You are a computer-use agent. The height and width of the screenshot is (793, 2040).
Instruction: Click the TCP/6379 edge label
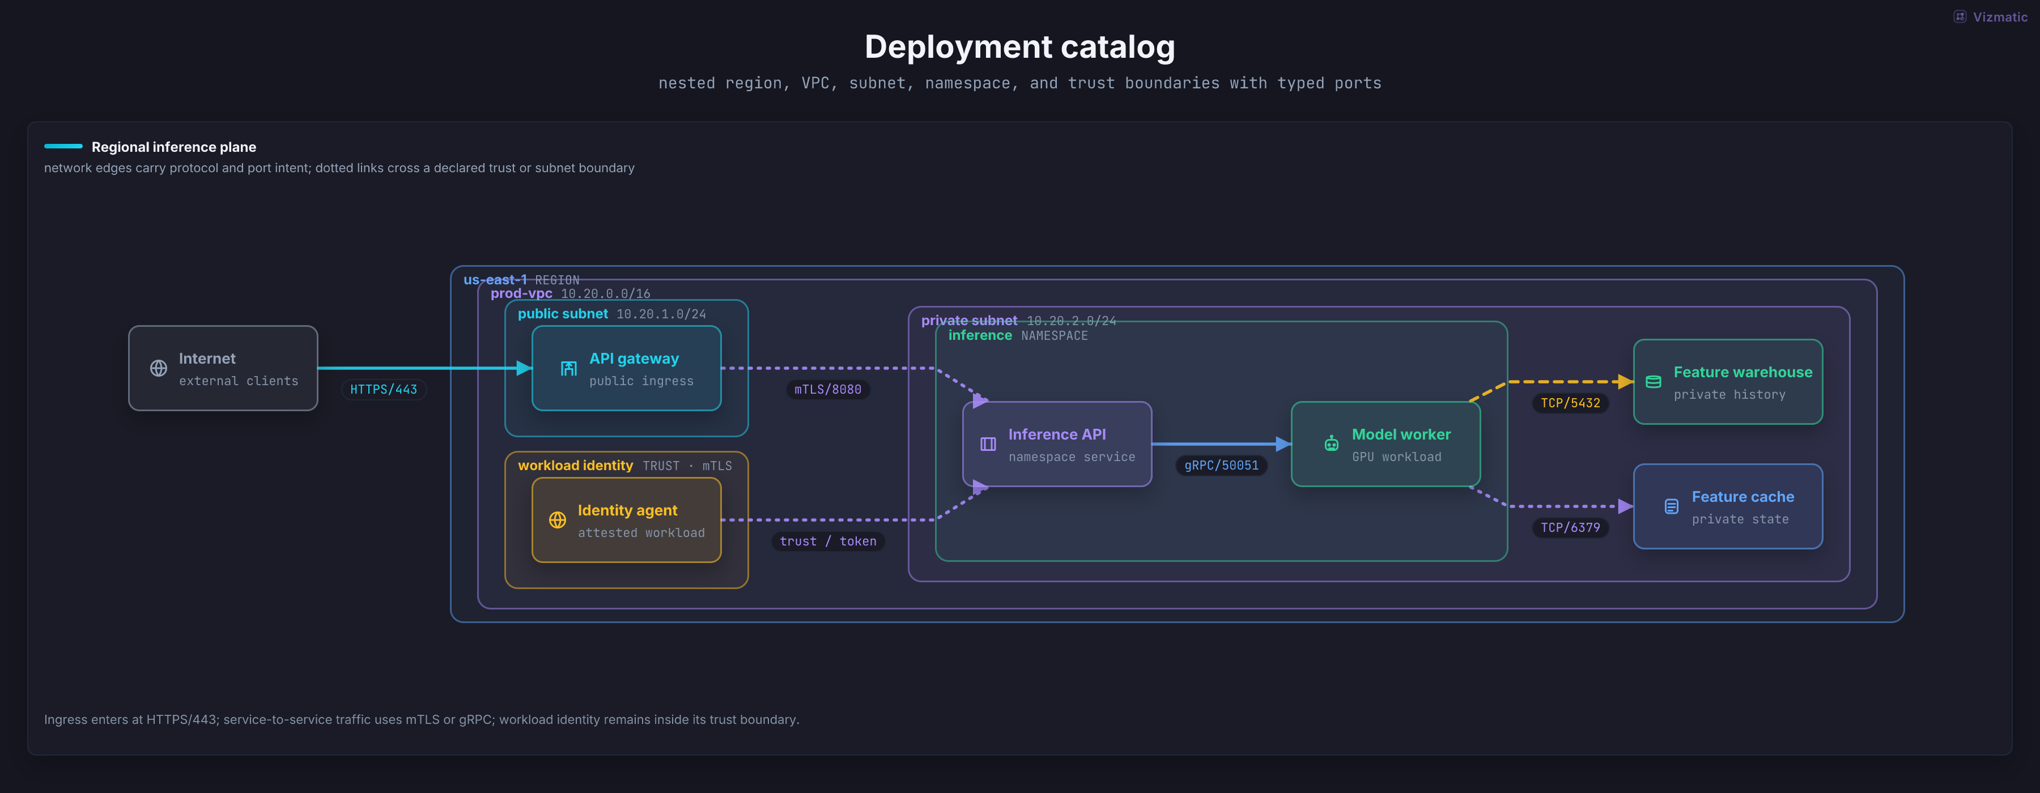[x=1570, y=528]
